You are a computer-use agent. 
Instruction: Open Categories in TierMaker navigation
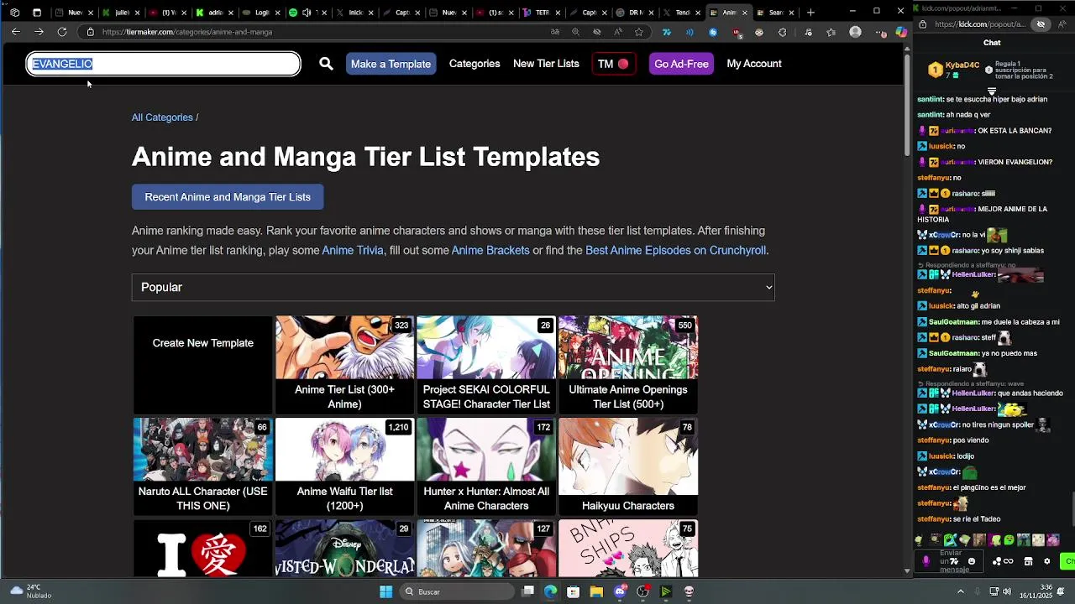click(475, 64)
